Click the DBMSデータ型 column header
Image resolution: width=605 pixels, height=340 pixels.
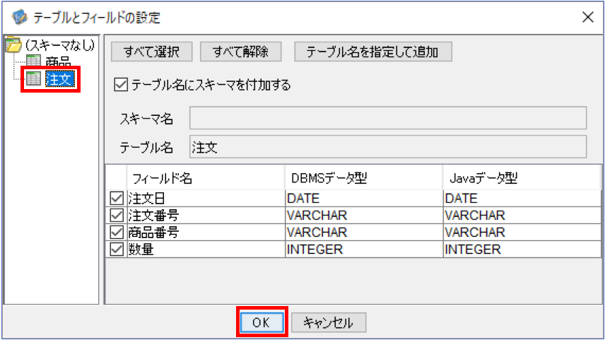click(x=363, y=178)
